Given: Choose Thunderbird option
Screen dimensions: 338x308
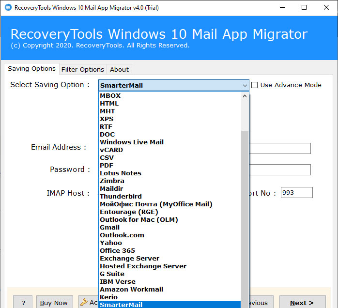Looking at the screenshot, I should [x=170, y=196].
